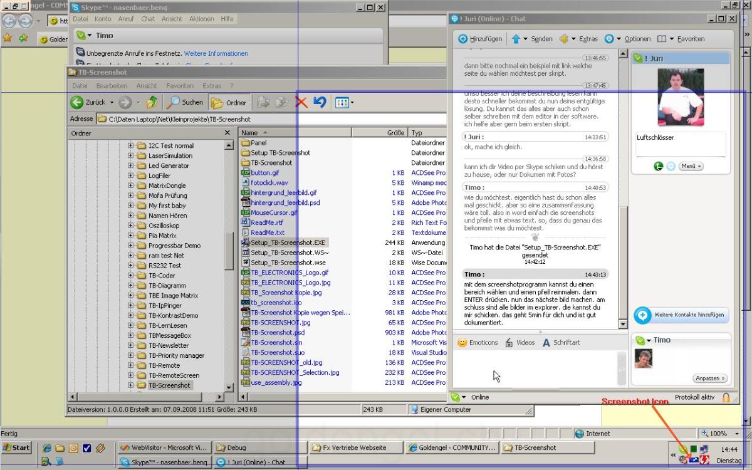
Task: Select the ReadMe.rtf file
Action: 266,222
